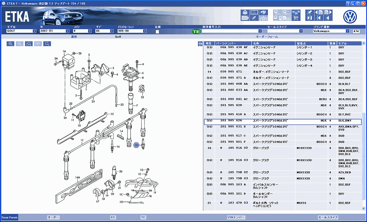
Task: Click the Volkswagen logo
Action: (x=350, y=16)
